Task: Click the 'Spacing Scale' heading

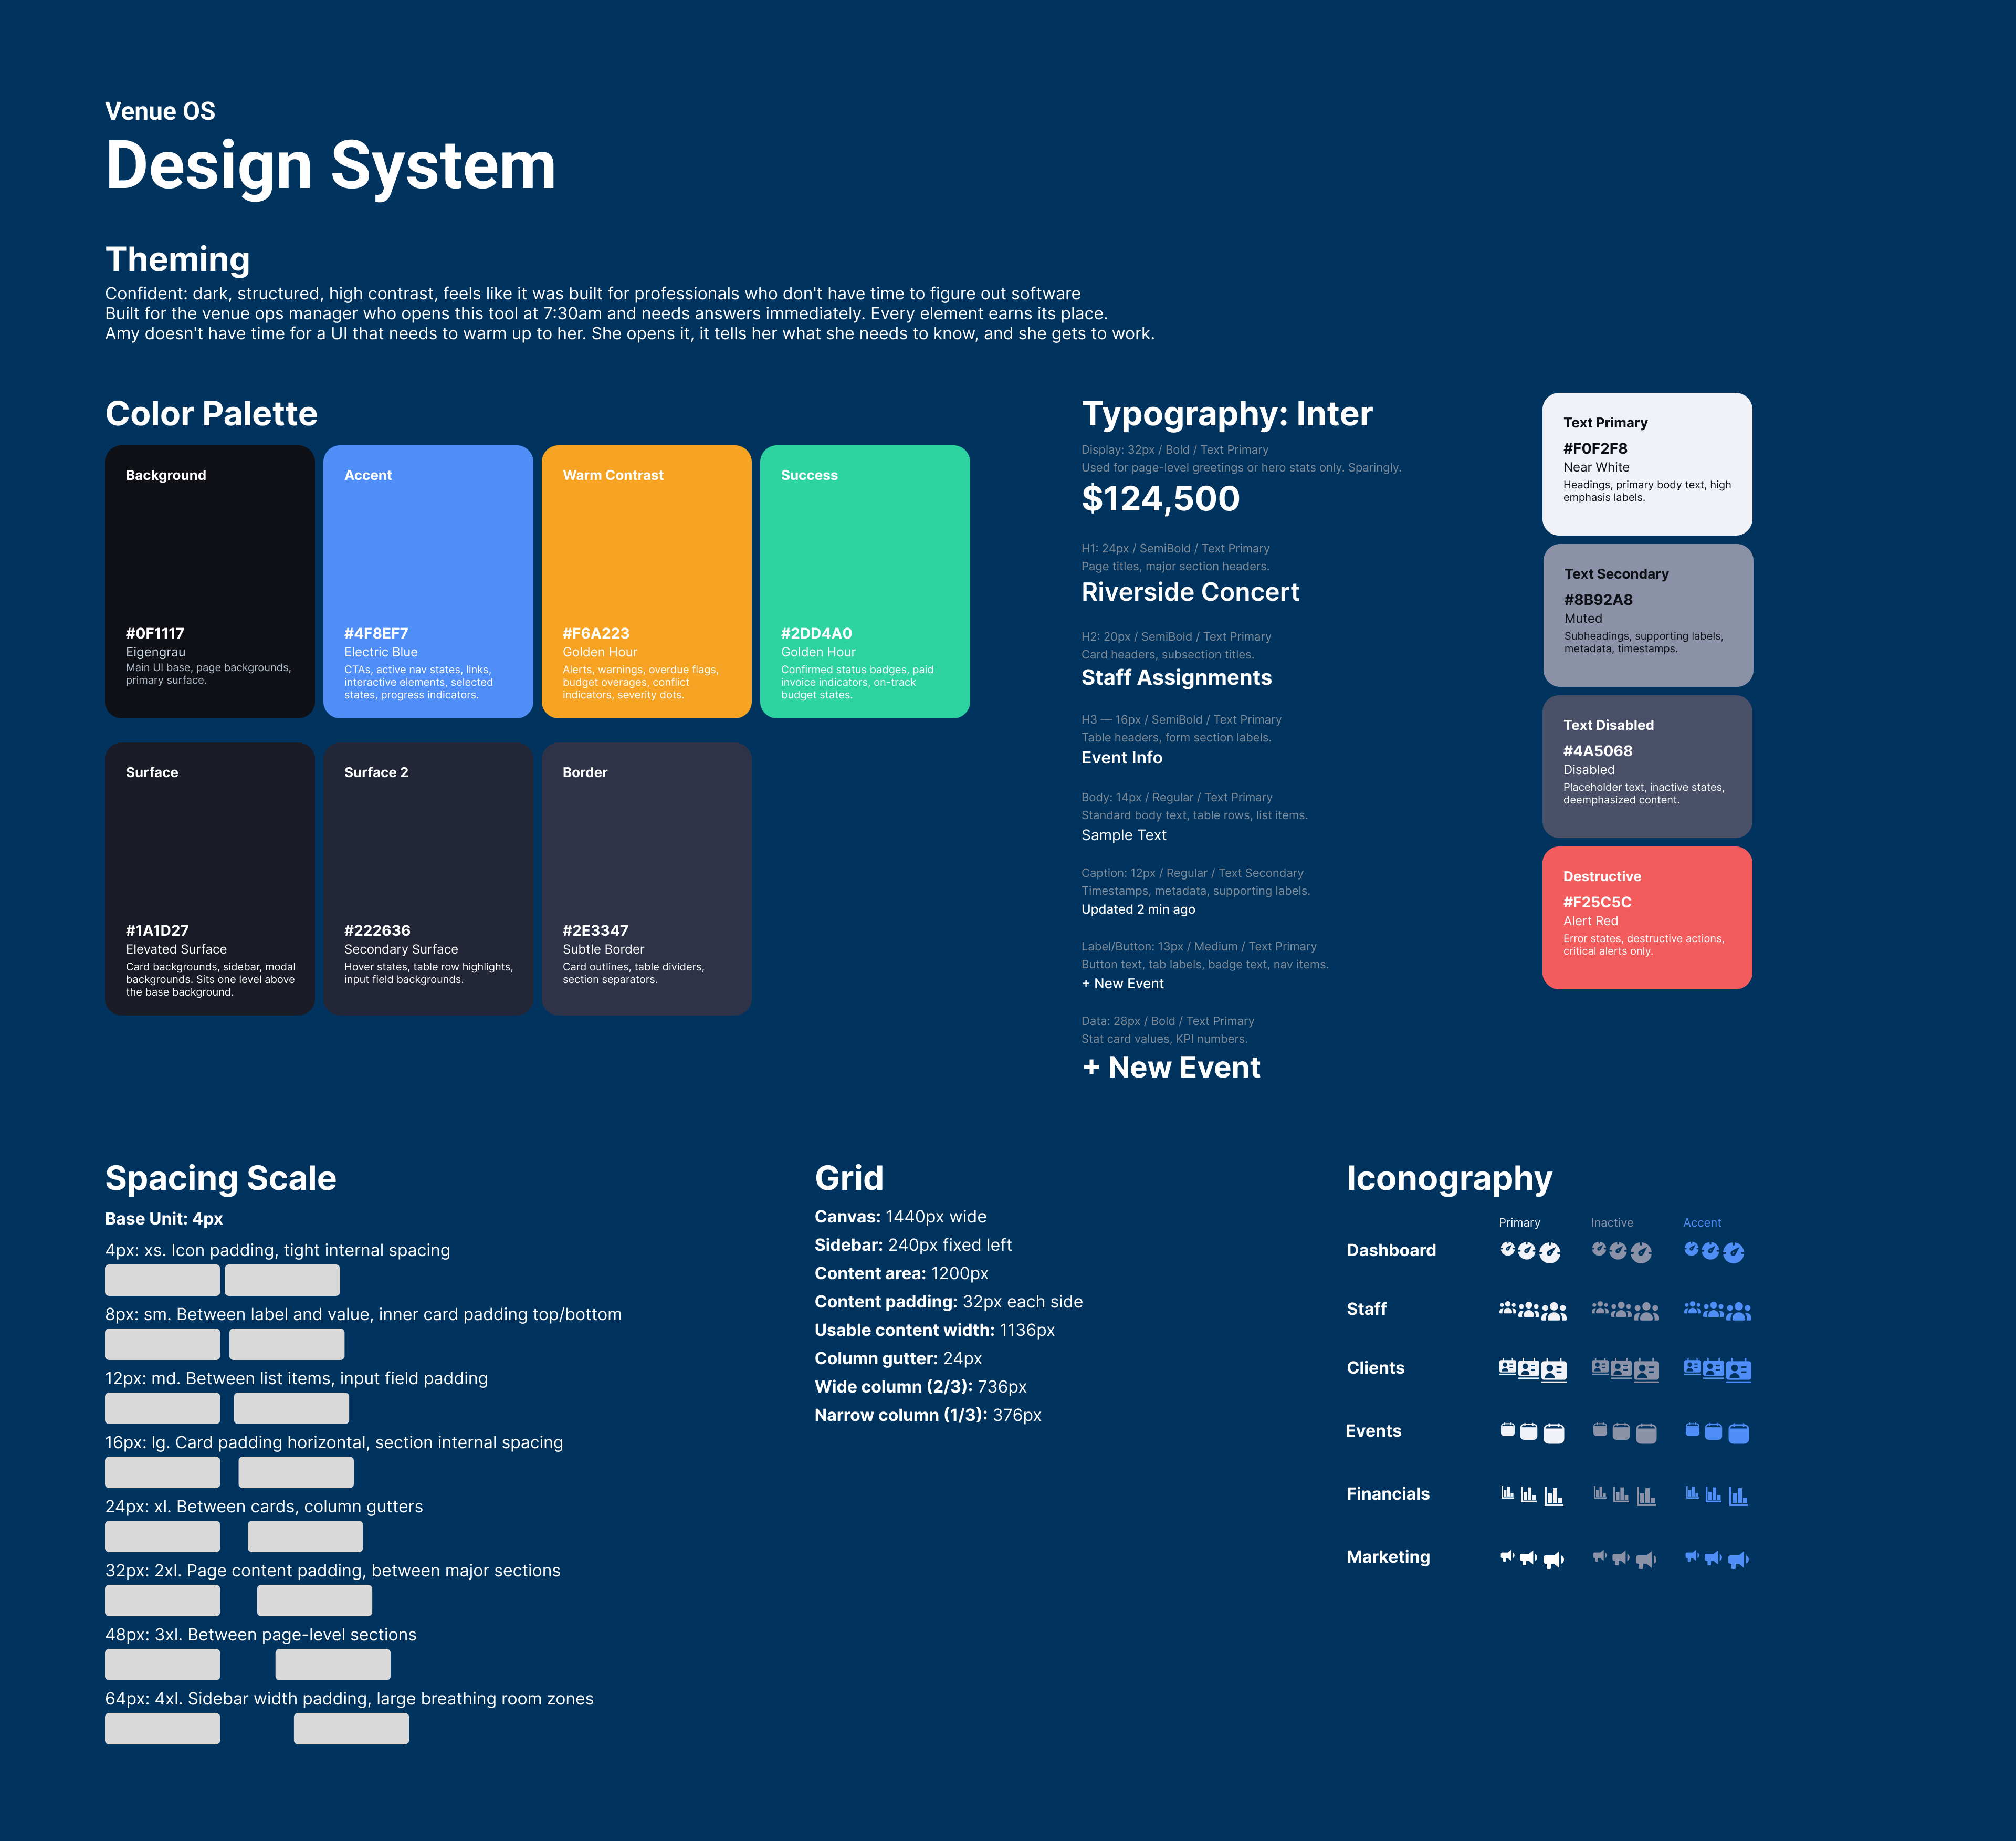Action: 220,1178
